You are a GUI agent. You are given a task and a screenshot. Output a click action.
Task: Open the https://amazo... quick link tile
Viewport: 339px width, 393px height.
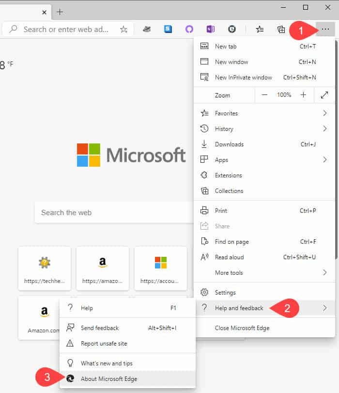click(103, 268)
